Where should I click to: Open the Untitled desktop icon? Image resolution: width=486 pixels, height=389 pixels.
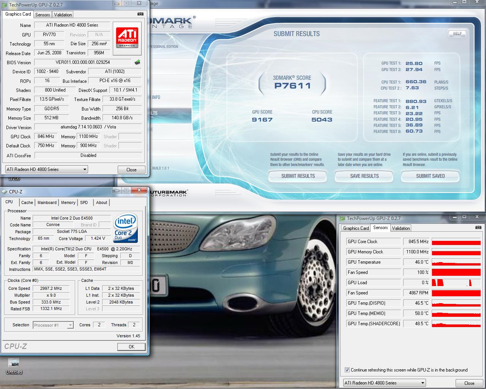pyautogui.click(x=14, y=366)
